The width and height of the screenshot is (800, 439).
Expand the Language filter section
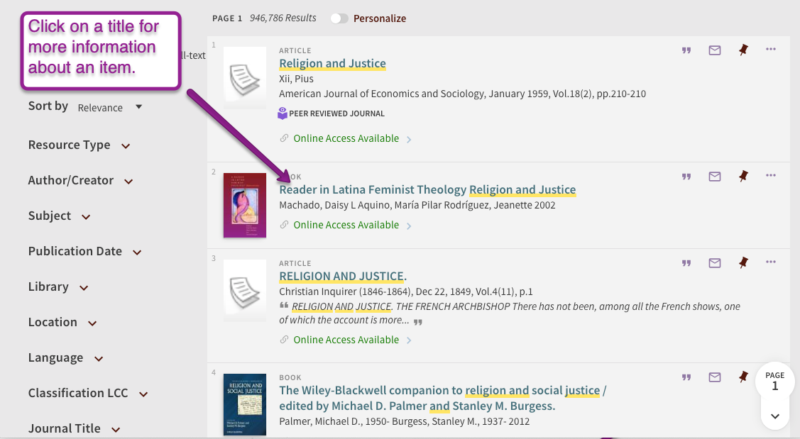65,358
